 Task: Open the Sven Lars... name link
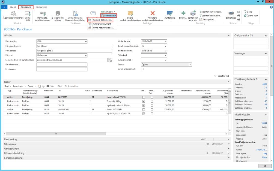(x=262, y=150)
